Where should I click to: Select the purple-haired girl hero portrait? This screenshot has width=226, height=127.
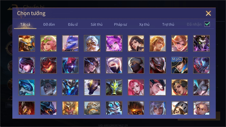click(114, 43)
